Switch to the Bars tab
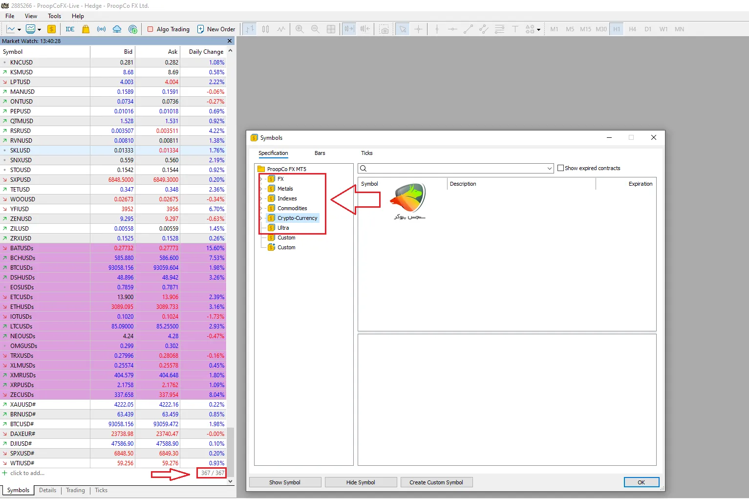 click(320, 153)
